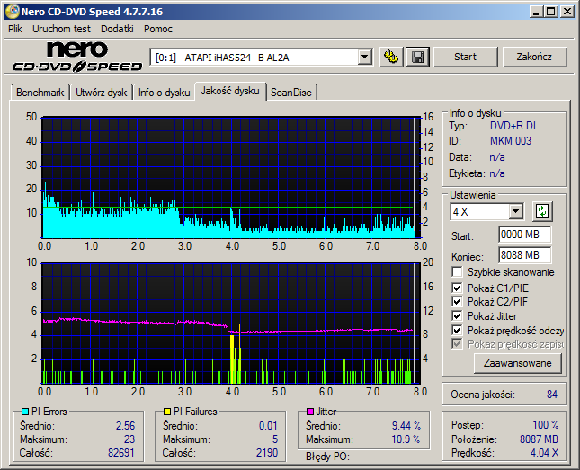Click the quality score value 84

[552, 395]
